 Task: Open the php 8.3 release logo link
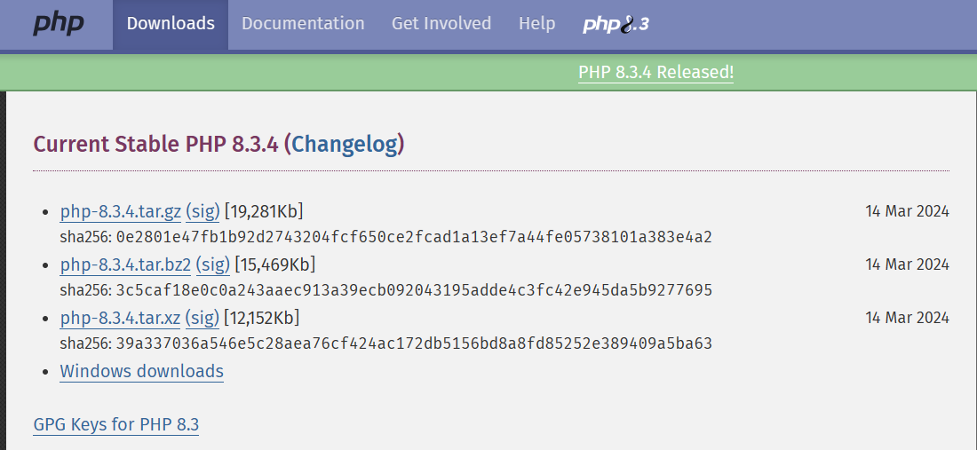click(x=616, y=24)
